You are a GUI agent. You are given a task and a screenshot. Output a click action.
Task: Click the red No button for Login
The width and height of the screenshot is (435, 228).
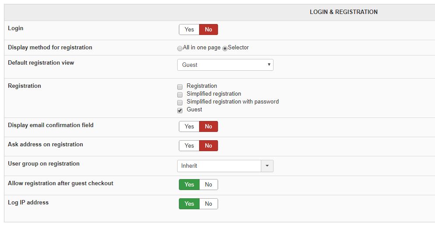tap(208, 29)
